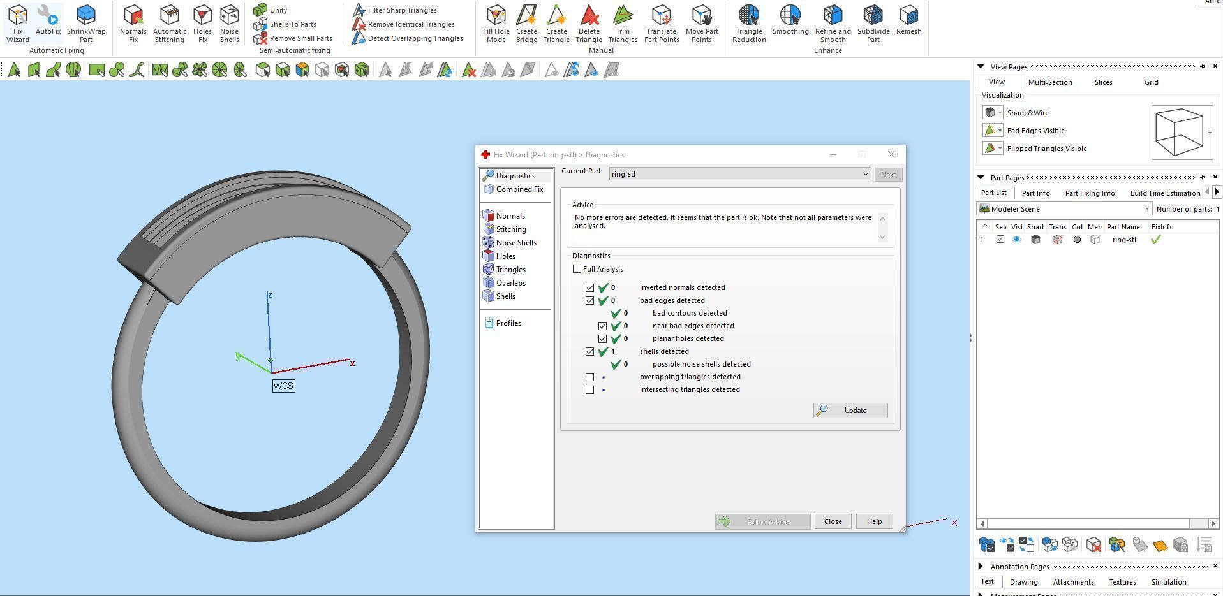1223x596 pixels.
Task: Select Noise Shells tool
Action: tap(229, 23)
